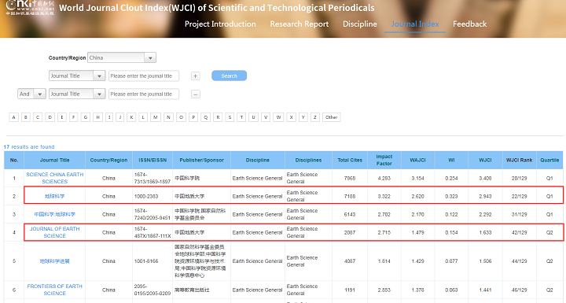Filter journals by letter N
The height and width of the screenshot is (303, 566).
tap(168, 117)
